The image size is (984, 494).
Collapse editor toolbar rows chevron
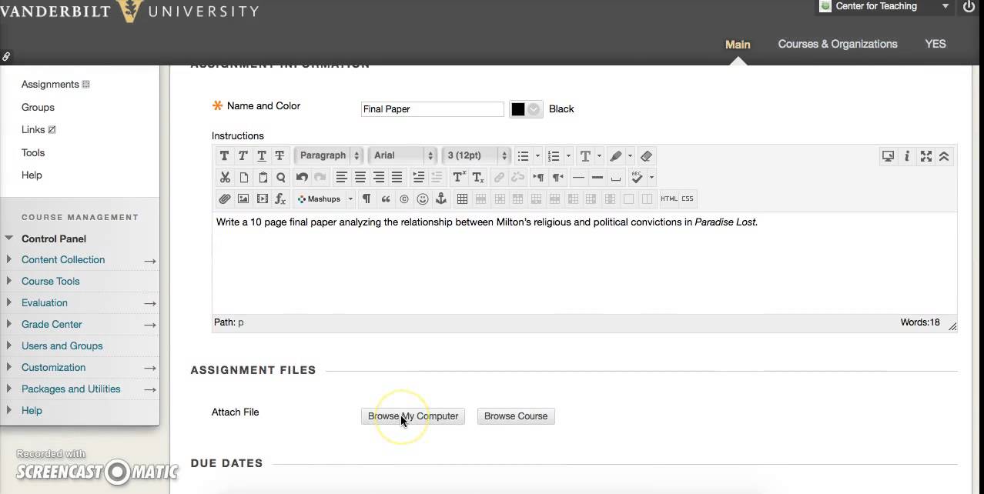pos(944,155)
